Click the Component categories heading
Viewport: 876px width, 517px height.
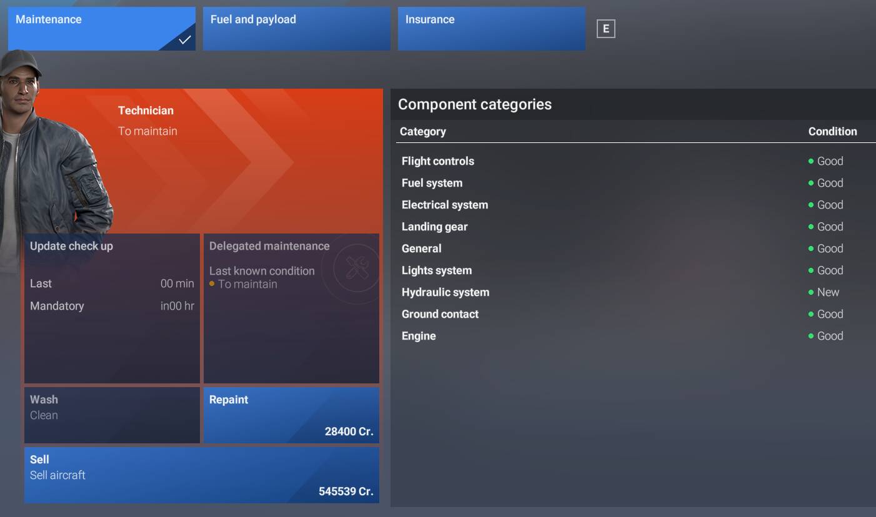[475, 104]
